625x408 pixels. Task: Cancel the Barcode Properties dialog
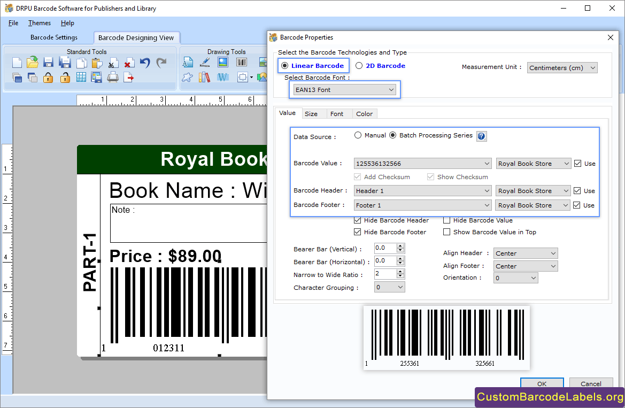[591, 383]
